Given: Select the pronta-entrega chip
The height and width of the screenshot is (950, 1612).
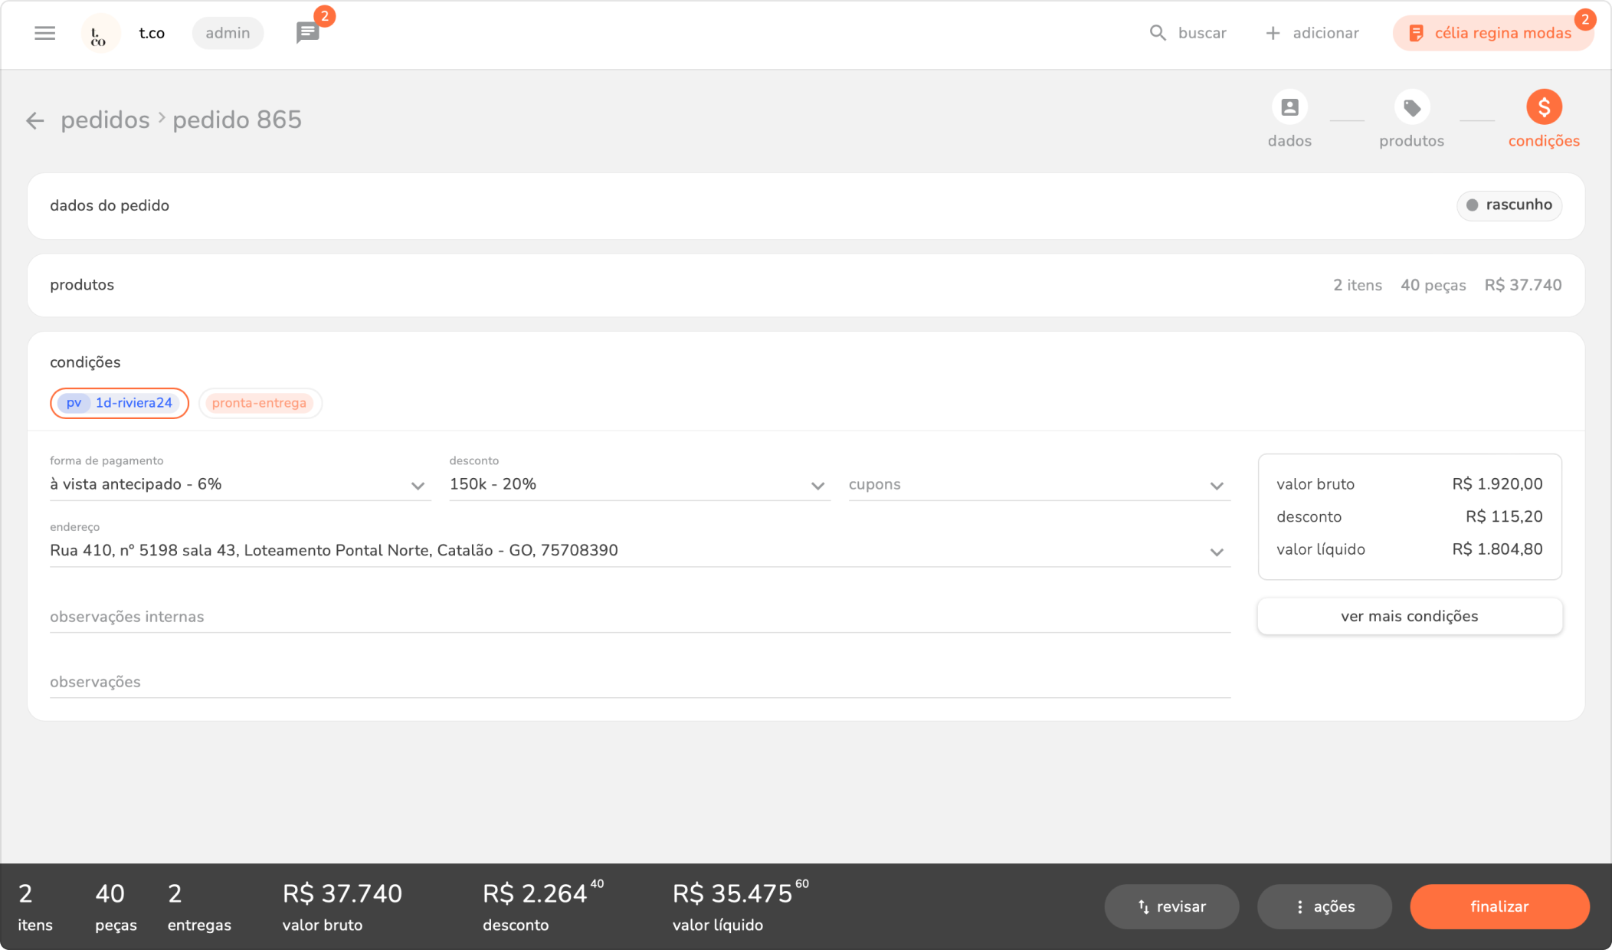Looking at the screenshot, I should (x=260, y=403).
